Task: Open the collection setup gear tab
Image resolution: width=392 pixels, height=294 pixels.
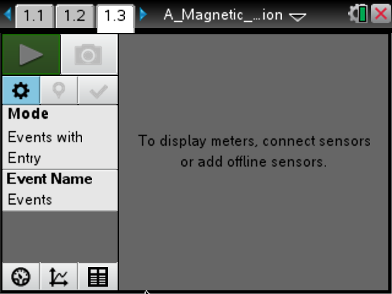Action: (21, 91)
